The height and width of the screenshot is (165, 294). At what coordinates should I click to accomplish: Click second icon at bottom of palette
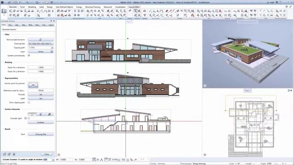click(9, 154)
